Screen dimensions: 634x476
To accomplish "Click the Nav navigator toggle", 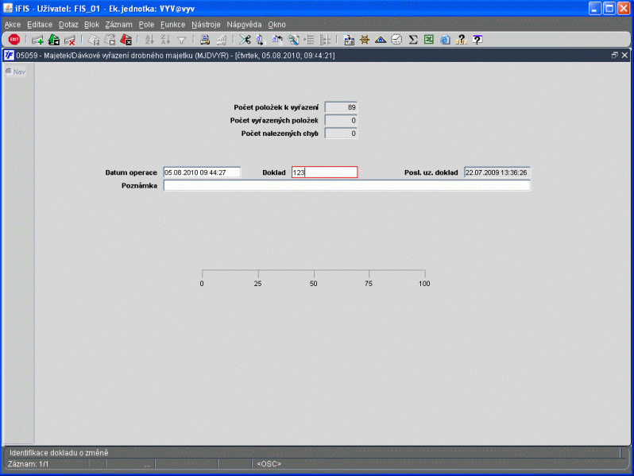I will 16,72.
